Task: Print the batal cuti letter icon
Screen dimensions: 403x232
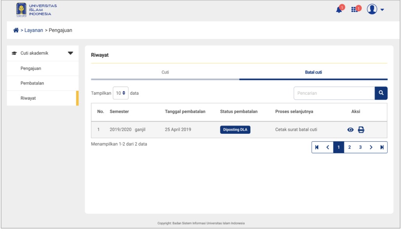Action: coord(361,130)
